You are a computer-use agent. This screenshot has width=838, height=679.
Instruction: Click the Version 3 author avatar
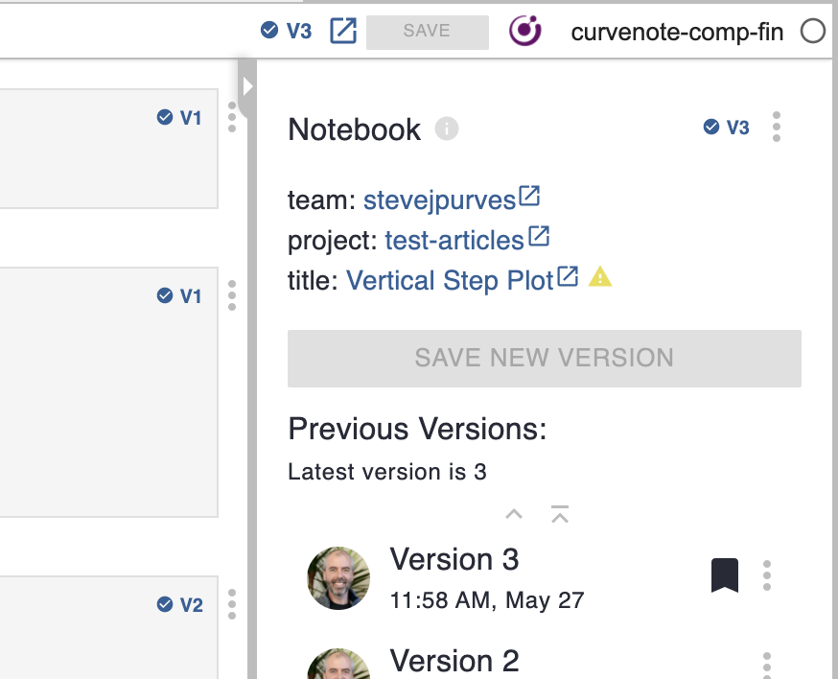coord(338,578)
